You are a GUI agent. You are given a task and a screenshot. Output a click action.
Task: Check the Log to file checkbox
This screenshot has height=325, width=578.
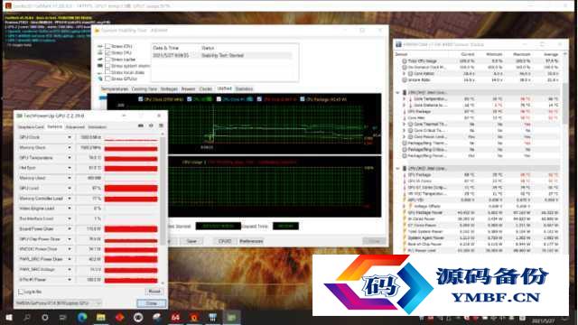coord(21,292)
